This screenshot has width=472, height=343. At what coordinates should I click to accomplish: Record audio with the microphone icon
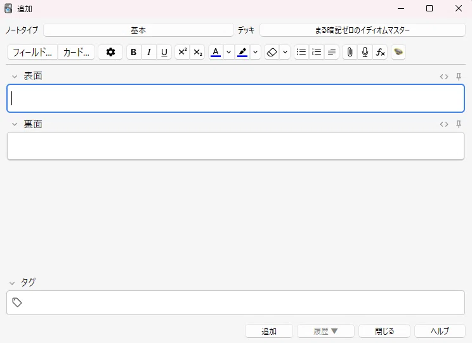(365, 53)
